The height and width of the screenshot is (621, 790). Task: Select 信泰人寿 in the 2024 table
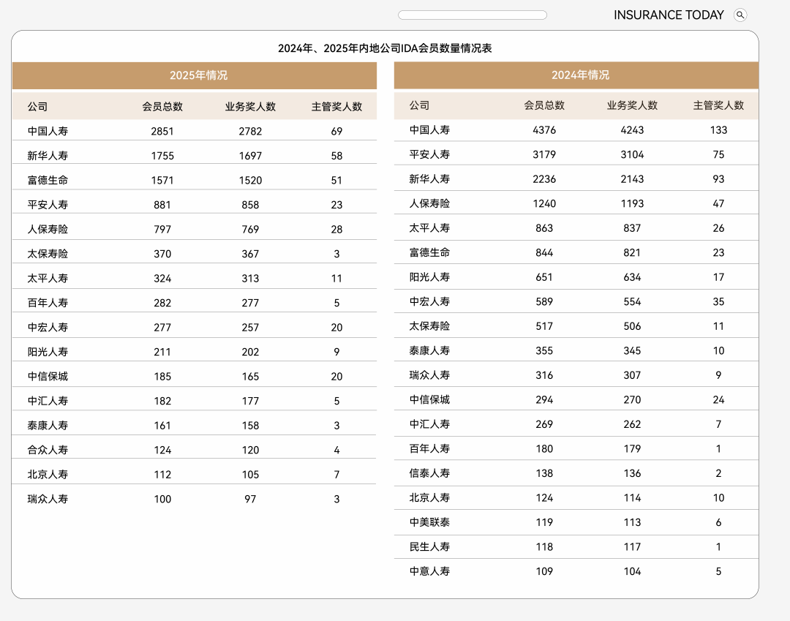point(430,473)
